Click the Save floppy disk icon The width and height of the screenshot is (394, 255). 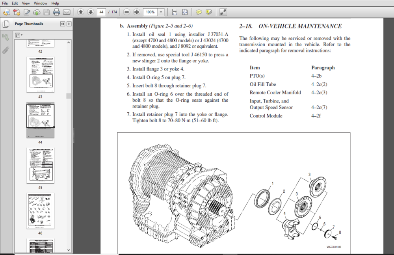46,12
